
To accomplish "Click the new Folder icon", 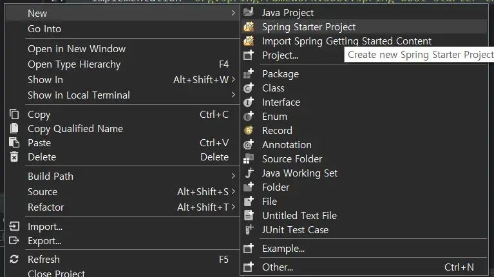I will tap(249, 187).
